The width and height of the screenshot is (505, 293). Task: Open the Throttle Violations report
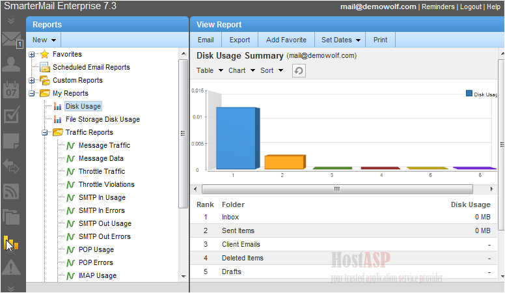[107, 185]
